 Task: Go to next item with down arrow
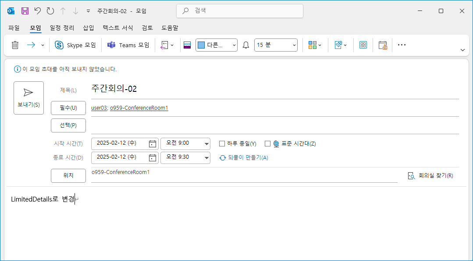tap(75, 11)
